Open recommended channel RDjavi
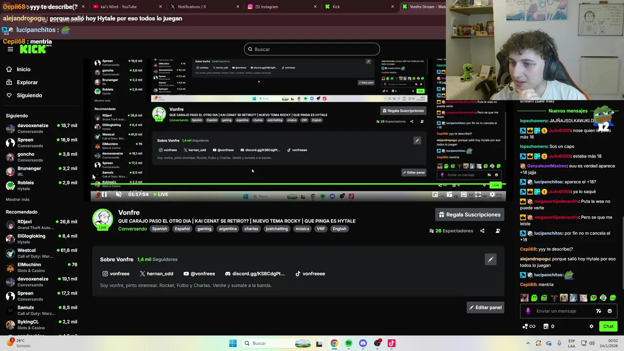The image size is (624, 351). (41, 224)
